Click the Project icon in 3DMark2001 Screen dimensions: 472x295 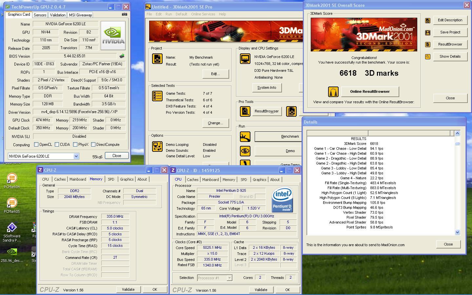[x=157, y=59]
